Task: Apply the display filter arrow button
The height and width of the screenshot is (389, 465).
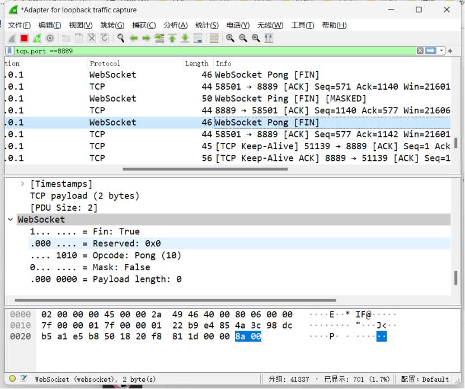Action: click(431, 51)
